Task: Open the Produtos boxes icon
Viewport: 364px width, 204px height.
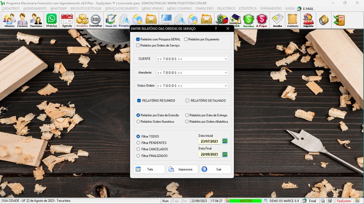Action: point(82,20)
